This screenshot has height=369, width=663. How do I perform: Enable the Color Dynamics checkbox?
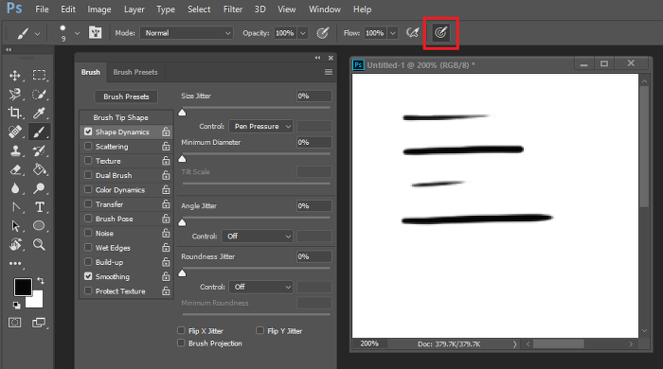(88, 189)
